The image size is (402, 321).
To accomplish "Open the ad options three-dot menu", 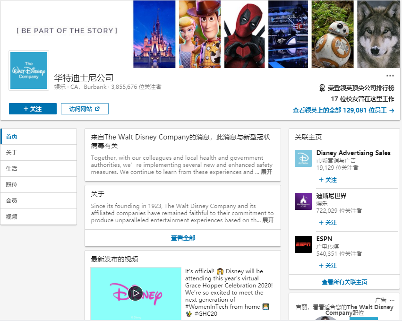I will 392,300.
